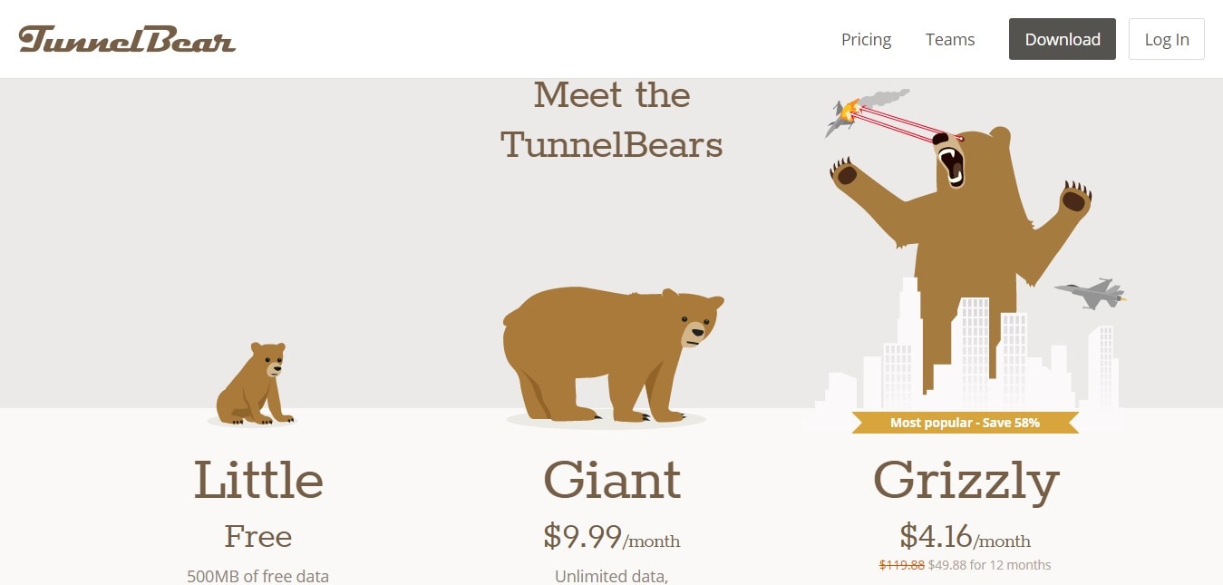
Task: Click the Log In button
Action: coord(1167,39)
